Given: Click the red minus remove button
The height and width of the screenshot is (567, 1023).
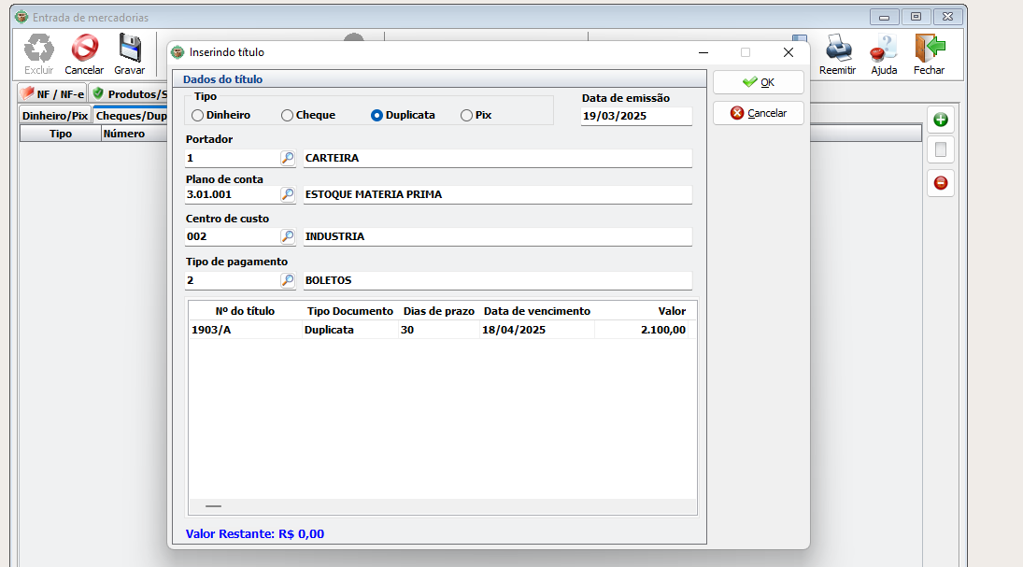Looking at the screenshot, I should click(941, 183).
